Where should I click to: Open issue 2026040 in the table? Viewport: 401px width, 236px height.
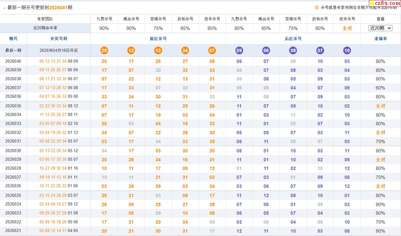pos(13,61)
